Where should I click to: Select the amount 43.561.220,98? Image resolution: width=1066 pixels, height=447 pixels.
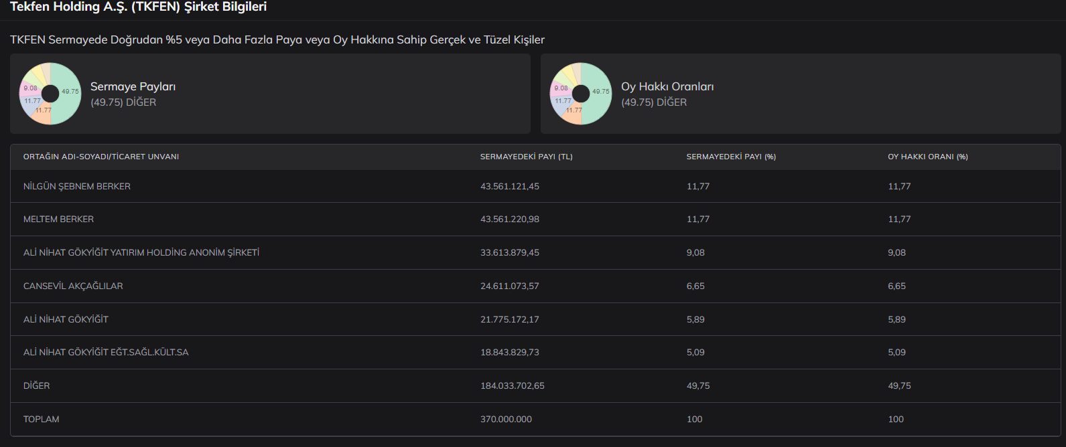pos(510,219)
